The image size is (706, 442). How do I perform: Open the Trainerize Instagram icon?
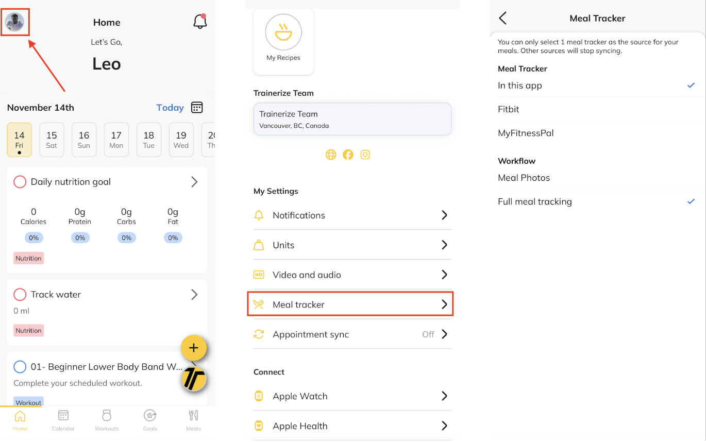click(365, 155)
